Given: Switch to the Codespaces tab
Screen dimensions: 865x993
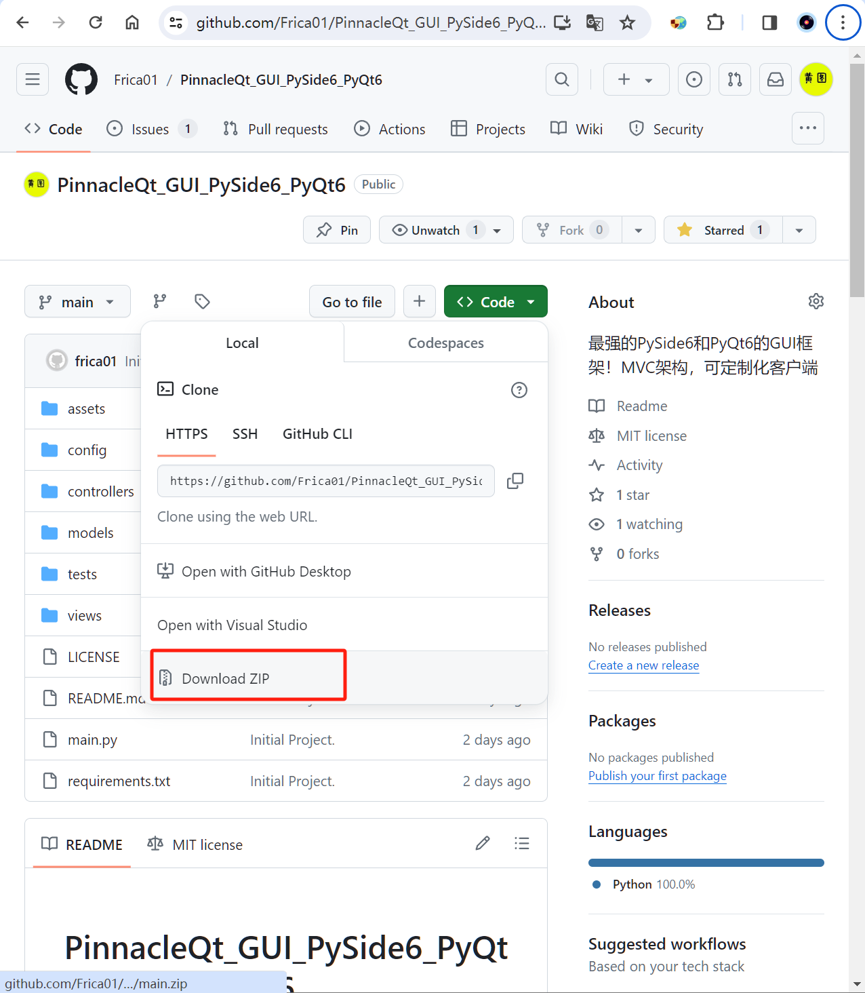Looking at the screenshot, I should [446, 343].
